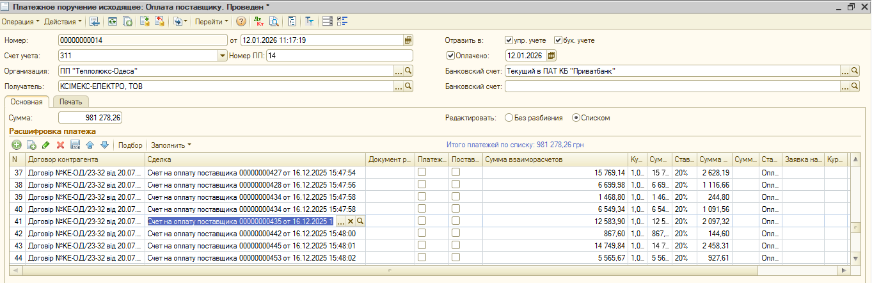Click the magnifier next to Получатель field

click(x=408, y=86)
